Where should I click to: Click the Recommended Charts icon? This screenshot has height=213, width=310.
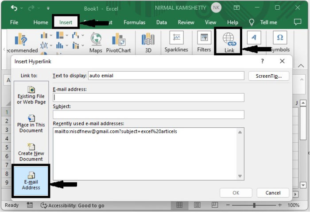[x=21, y=39]
